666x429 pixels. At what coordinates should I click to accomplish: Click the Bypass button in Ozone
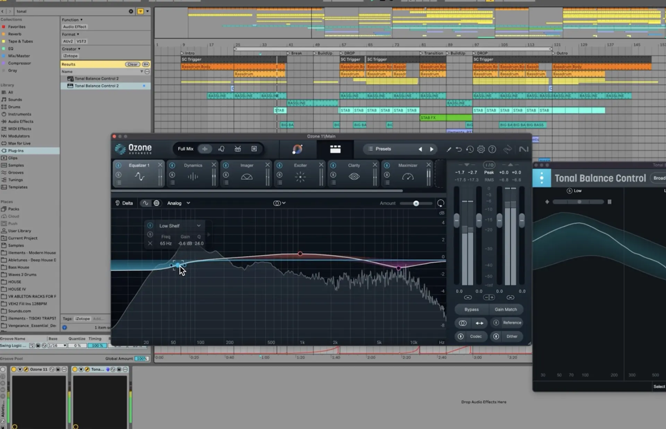(x=471, y=309)
